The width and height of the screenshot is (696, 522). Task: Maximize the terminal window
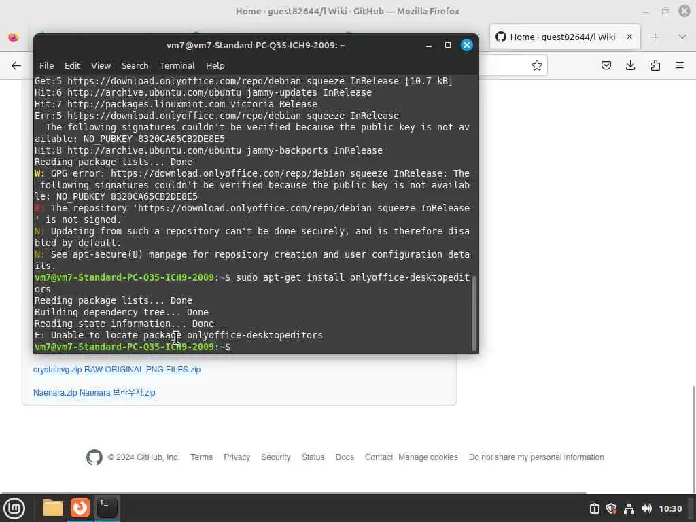(x=447, y=45)
